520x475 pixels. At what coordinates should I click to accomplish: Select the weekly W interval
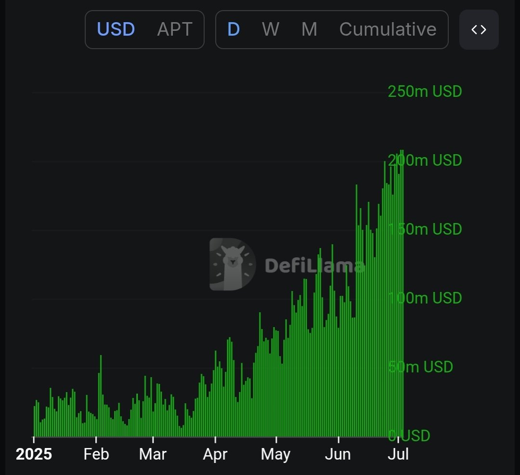[x=271, y=29]
